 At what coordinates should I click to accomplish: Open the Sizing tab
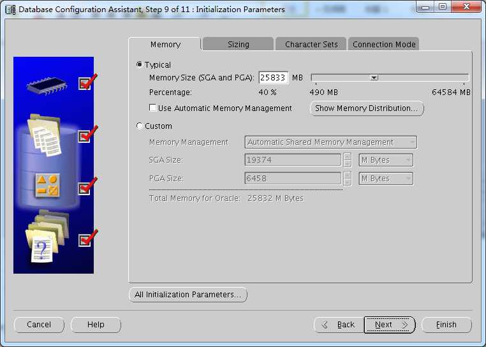pos(239,45)
